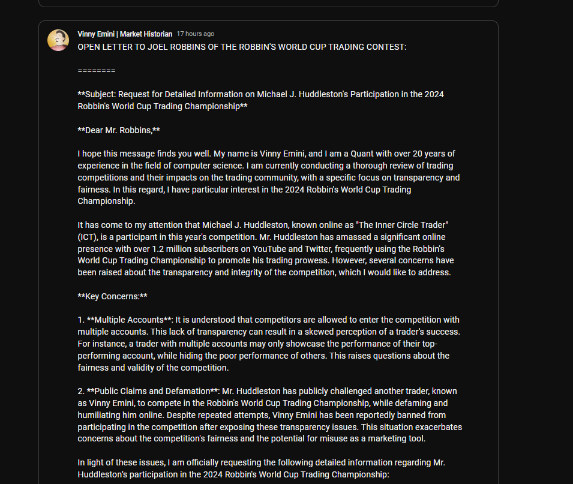The height and width of the screenshot is (484, 573).
Task: Click the equals-sign separator line
Action: click(97, 71)
